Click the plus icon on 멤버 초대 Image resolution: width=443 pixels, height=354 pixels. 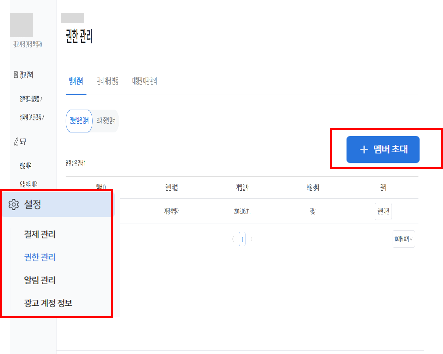coord(364,149)
